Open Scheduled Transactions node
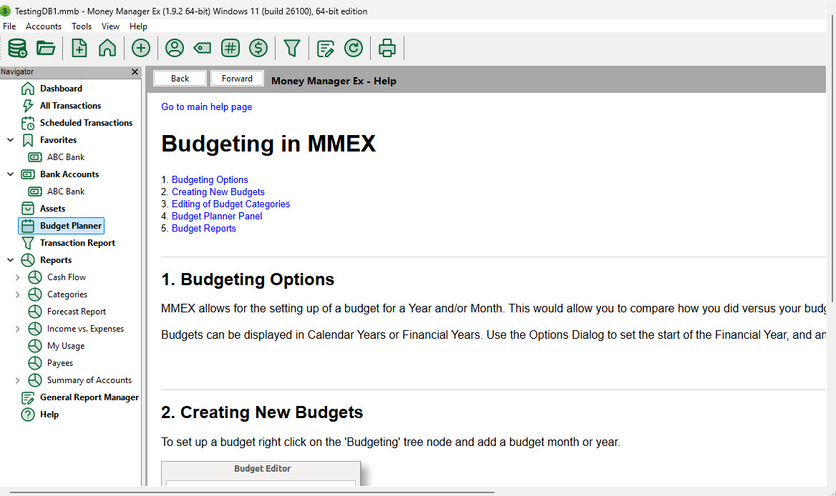 pos(86,122)
